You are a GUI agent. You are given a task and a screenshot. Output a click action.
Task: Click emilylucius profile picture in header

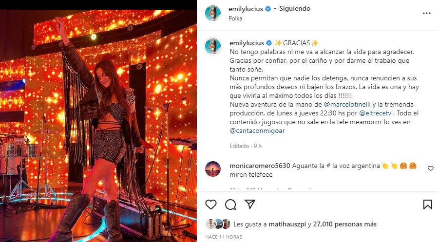[x=213, y=13]
